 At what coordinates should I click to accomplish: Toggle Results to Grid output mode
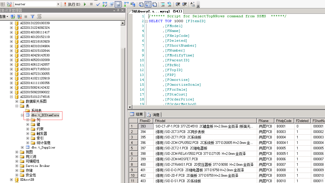tap(148, 4)
